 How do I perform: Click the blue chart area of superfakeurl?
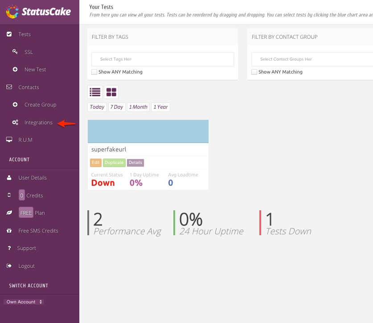(148, 131)
